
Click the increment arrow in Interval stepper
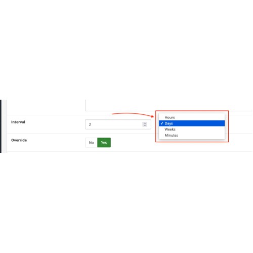pyautogui.click(x=145, y=123)
